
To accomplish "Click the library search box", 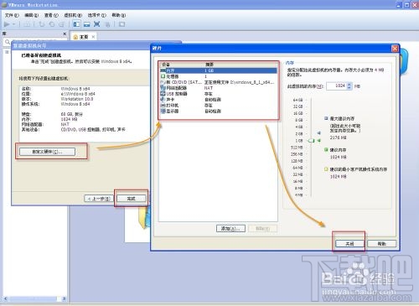I will pyautogui.click(x=36, y=42).
